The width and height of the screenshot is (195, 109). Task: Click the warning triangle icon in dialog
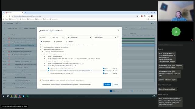coord(40,80)
